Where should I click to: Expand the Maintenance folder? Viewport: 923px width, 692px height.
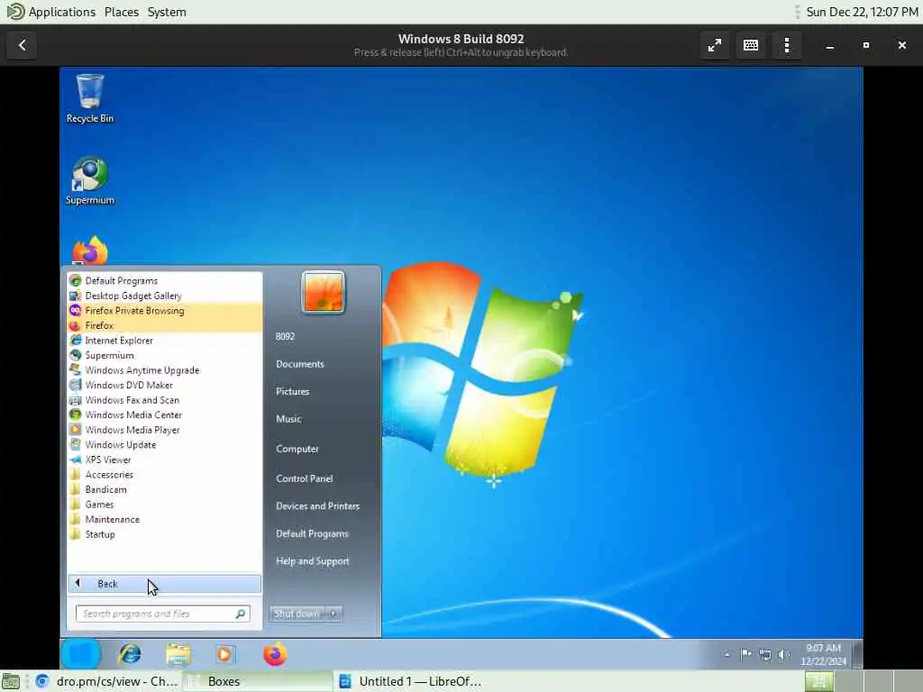[x=164, y=520]
